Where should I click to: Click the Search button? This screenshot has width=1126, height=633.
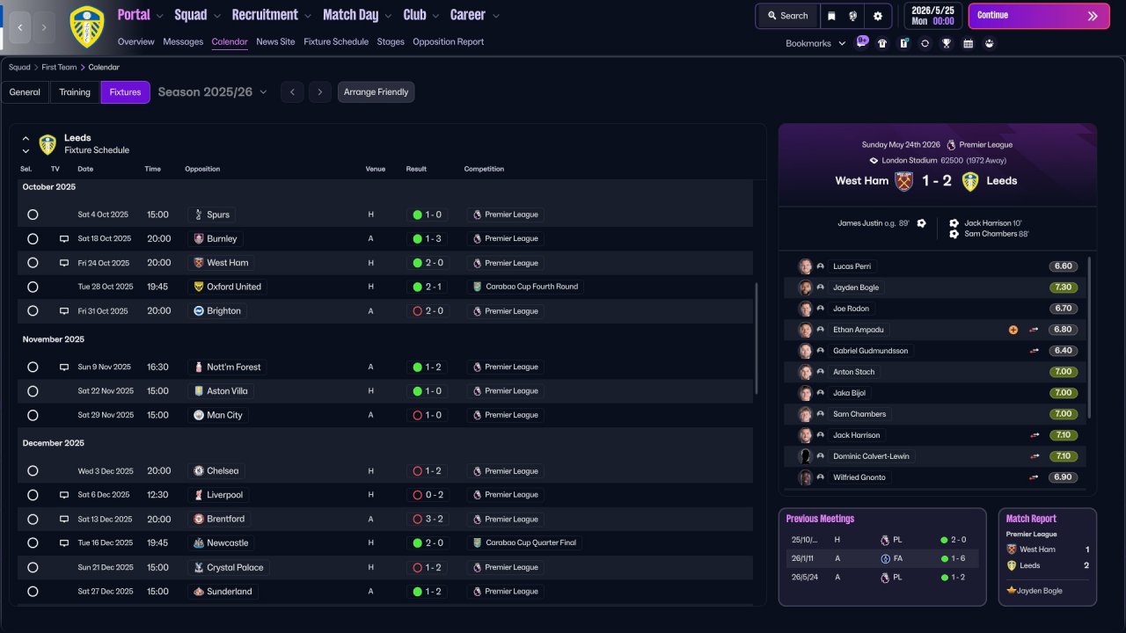click(787, 16)
